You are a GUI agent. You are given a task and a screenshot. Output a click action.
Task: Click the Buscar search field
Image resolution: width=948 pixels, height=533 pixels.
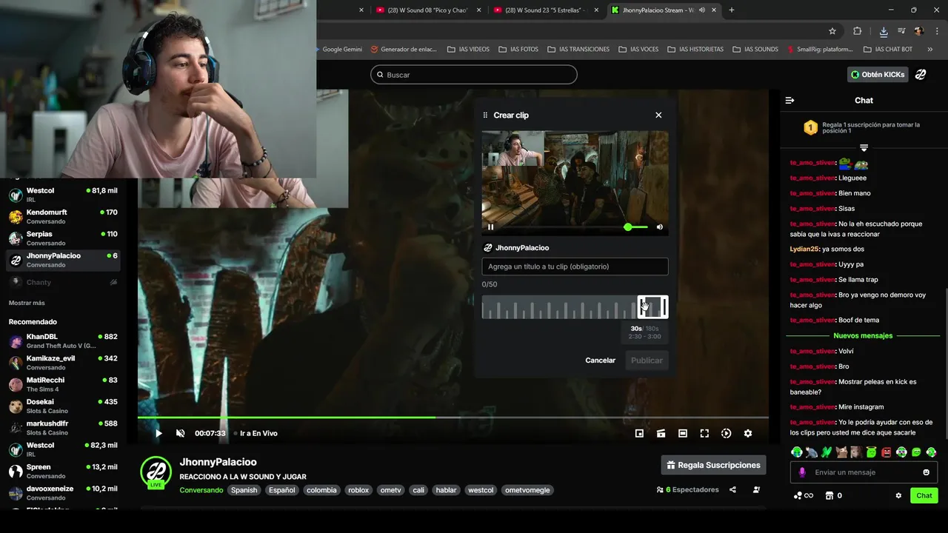pos(473,75)
